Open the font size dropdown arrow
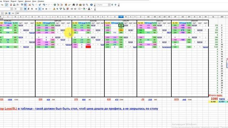Screen dimensions: 228x128 point(21,9)
